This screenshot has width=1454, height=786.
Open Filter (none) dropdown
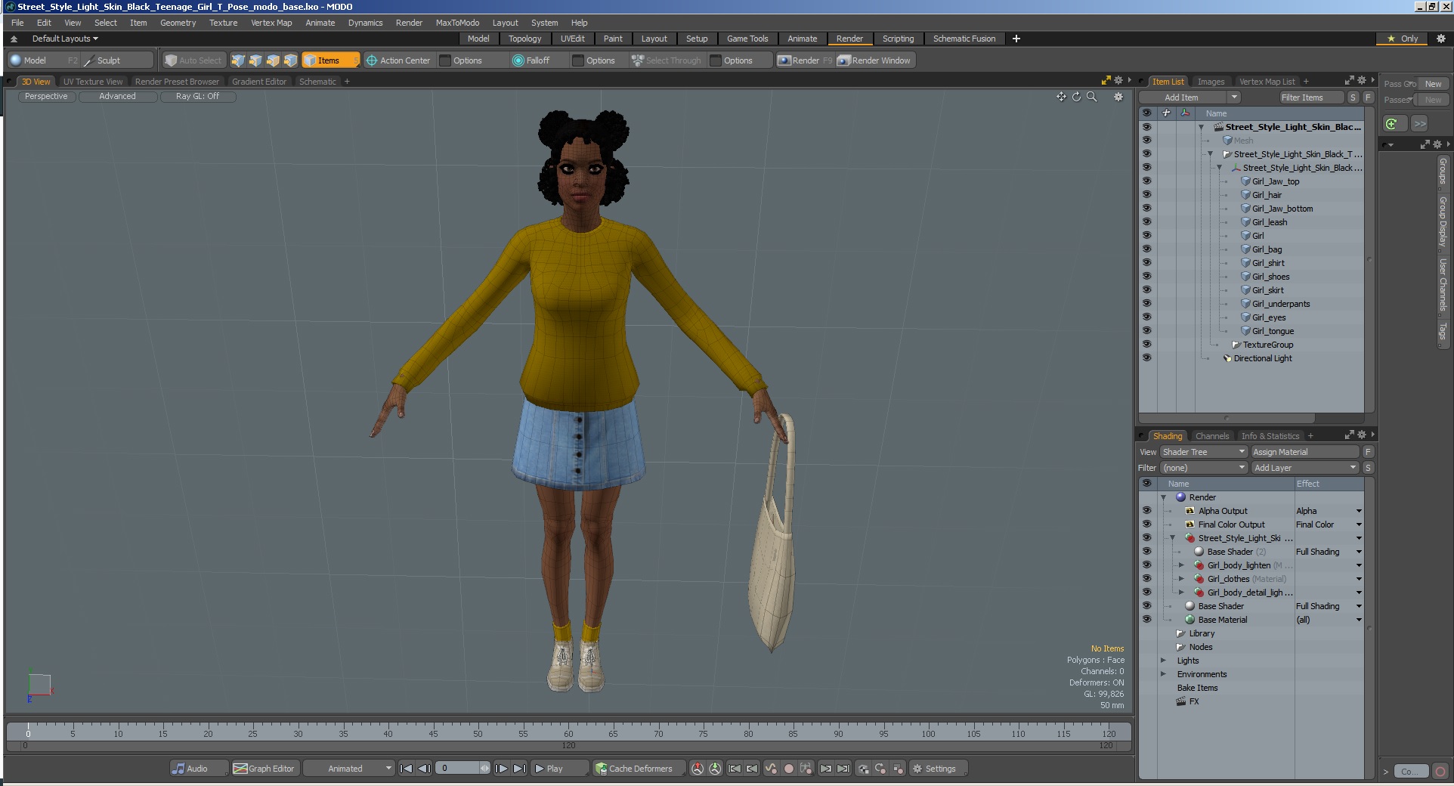tap(1203, 468)
